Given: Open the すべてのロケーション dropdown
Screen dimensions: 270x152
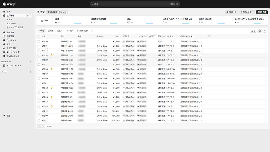Looking at the screenshot, I should click(57, 12).
